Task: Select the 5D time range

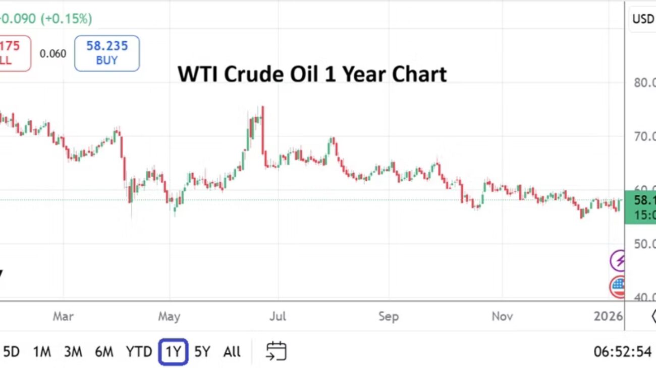Action: click(x=11, y=351)
